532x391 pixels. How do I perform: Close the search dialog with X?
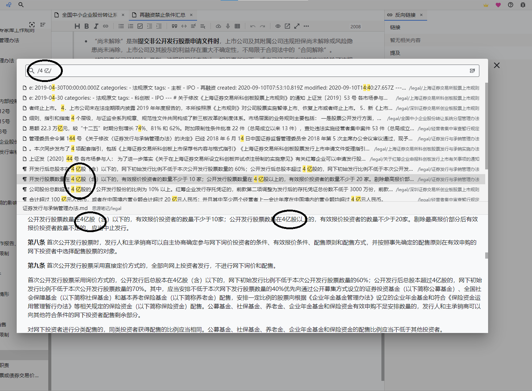pos(497,65)
